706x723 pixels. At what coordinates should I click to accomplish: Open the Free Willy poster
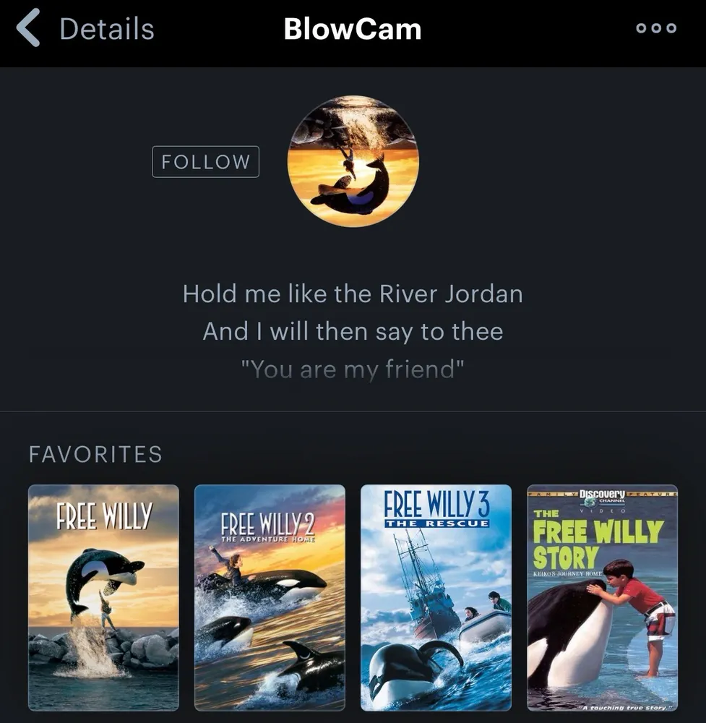(103, 598)
